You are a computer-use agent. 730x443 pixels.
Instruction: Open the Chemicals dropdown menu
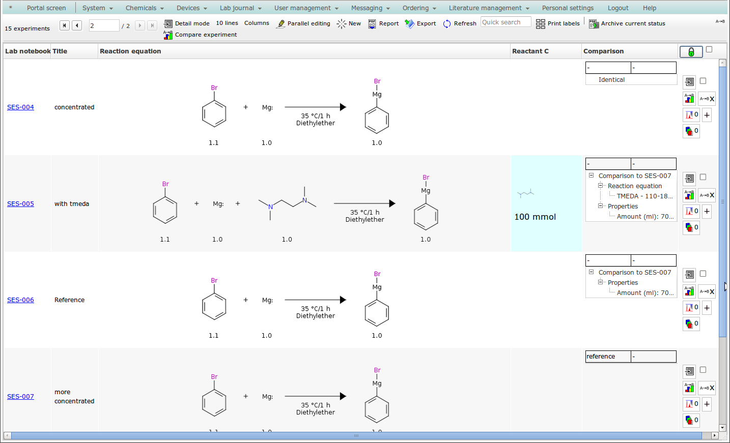[145, 8]
